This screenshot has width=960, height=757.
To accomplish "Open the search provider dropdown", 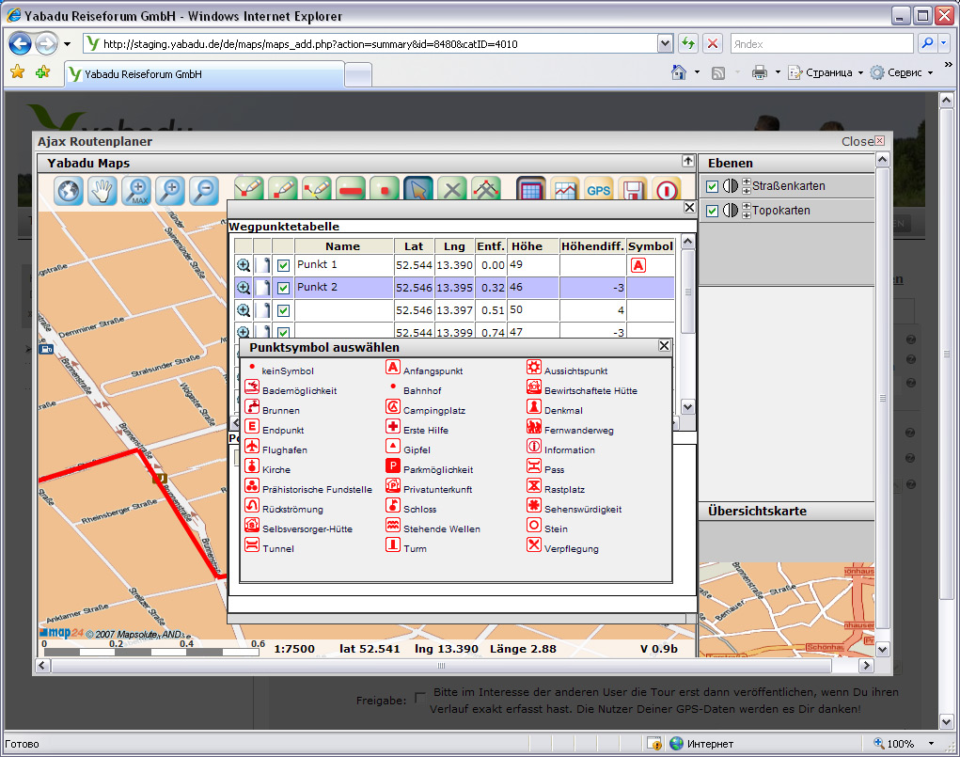I will click(943, 43).
